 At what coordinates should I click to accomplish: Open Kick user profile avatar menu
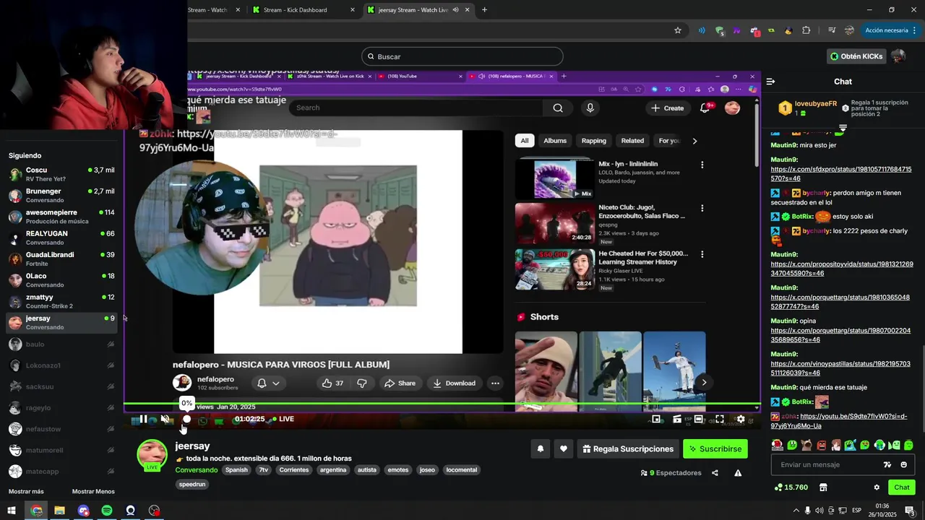(x=898, y=56)
